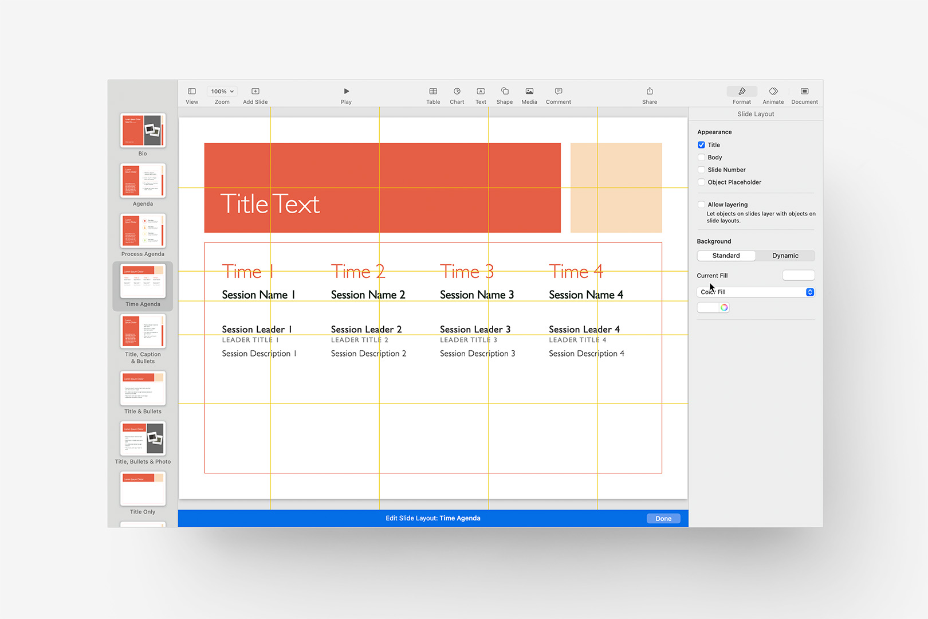This screenshot has width=928, height=619.
Task: Add a Shape to the slide
Action: (504, 93)
